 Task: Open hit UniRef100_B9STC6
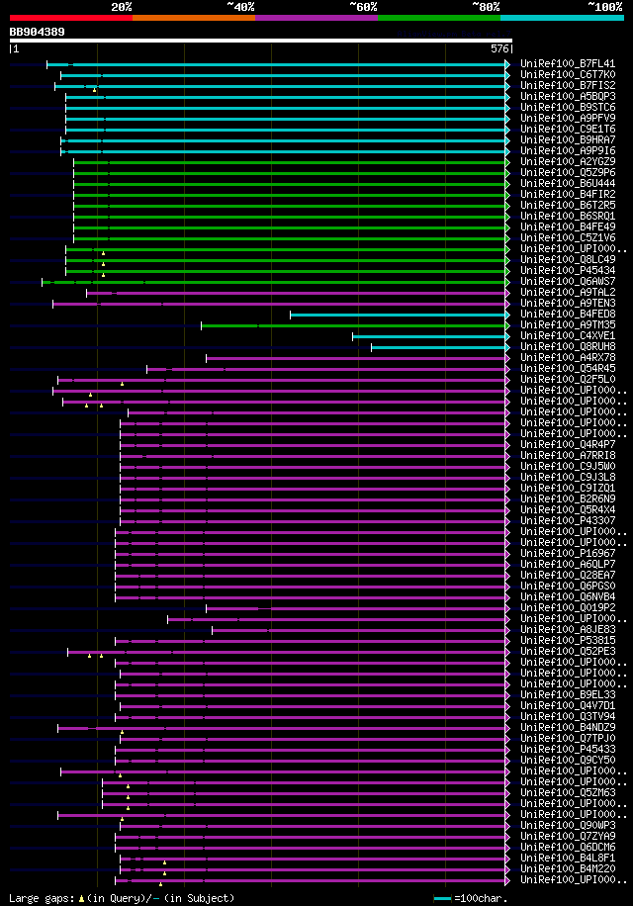click(x=568, y=108)
